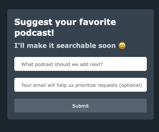
Task: Submit the podcast suggestion form
Action: coord(81,106)
